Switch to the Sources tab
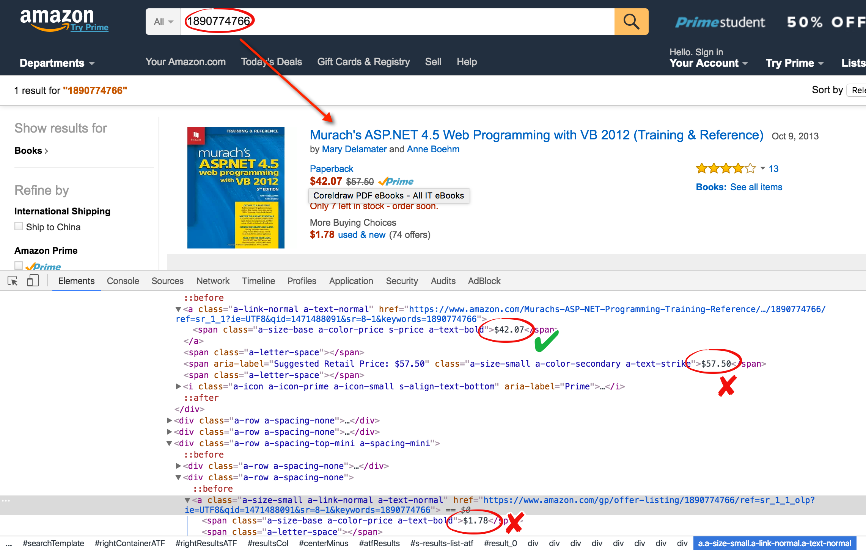 167,281
